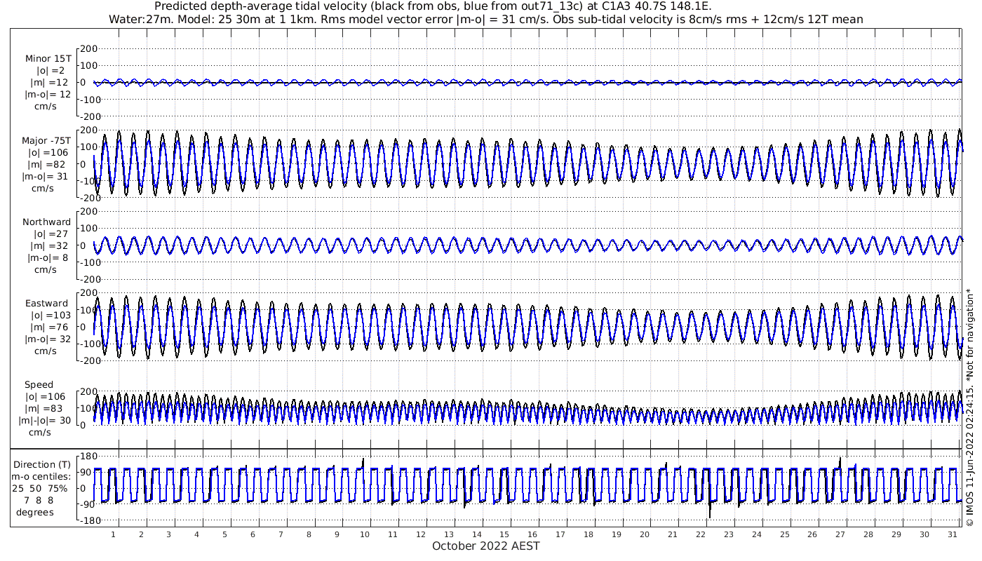Select '|m-o|= 31' in Major panel

click(45, 176)
